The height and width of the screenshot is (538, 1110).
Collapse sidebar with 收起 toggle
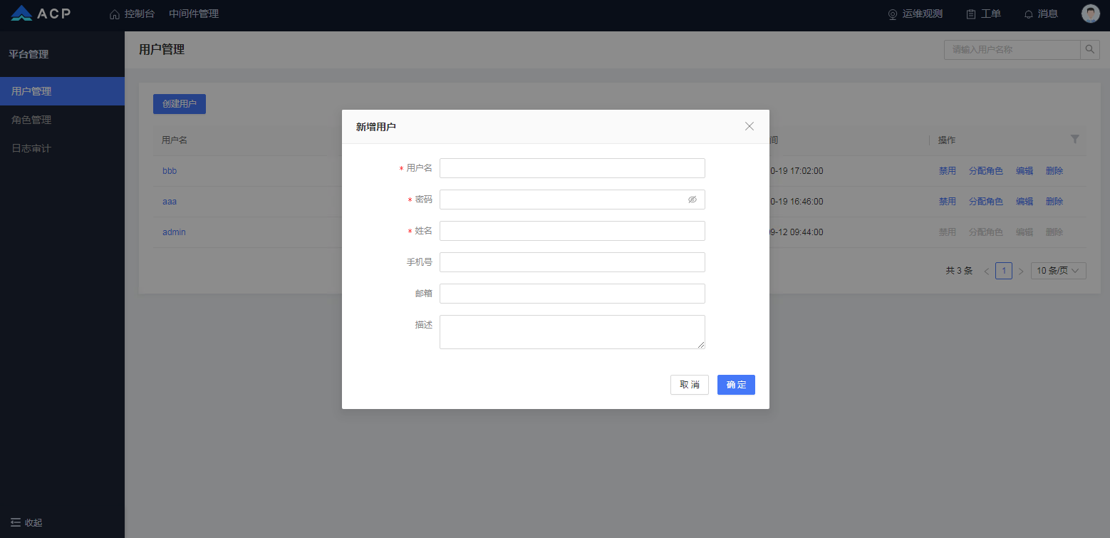(26, 522)
